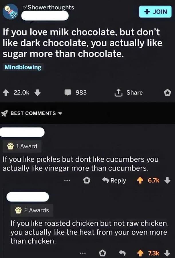Image resolution: width=175 pixels, height=258 pixels.
Task: Upvote the pickles comment
Action: click(x=140, y=181)
